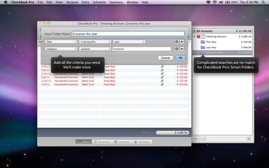Click the Groceries this year smart folder icon
This screenshot has width=269, height=168.
click(203, 53)
